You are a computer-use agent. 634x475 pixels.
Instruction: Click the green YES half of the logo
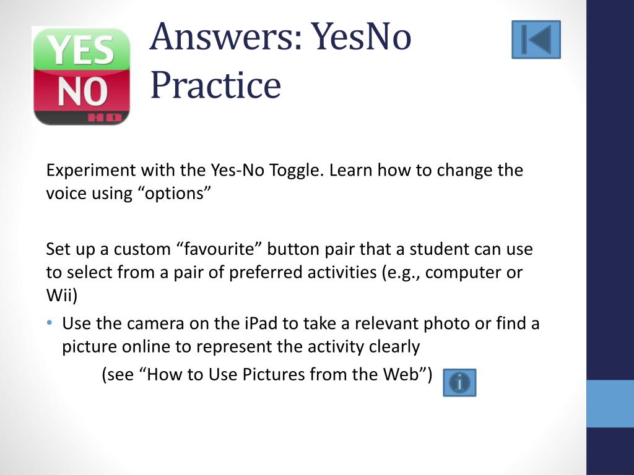81,51
